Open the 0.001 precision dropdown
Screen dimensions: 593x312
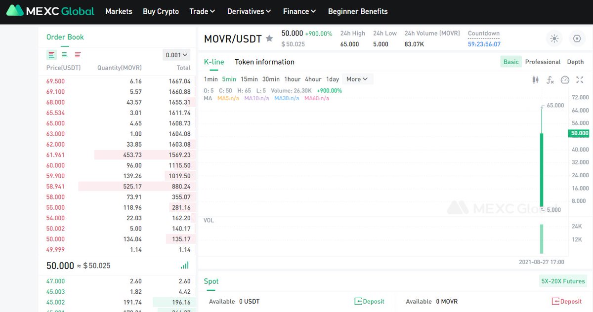175,55
